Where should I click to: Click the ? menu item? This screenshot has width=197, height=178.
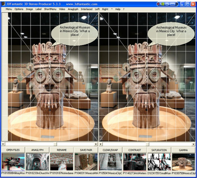click(124, 9)
